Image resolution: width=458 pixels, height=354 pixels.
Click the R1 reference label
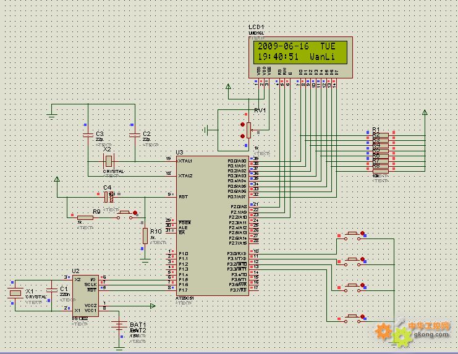[376, 129]
